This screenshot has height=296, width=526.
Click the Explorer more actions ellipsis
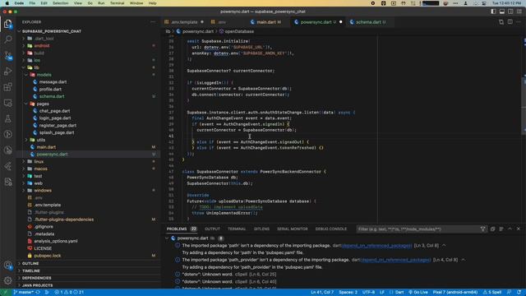153,22
